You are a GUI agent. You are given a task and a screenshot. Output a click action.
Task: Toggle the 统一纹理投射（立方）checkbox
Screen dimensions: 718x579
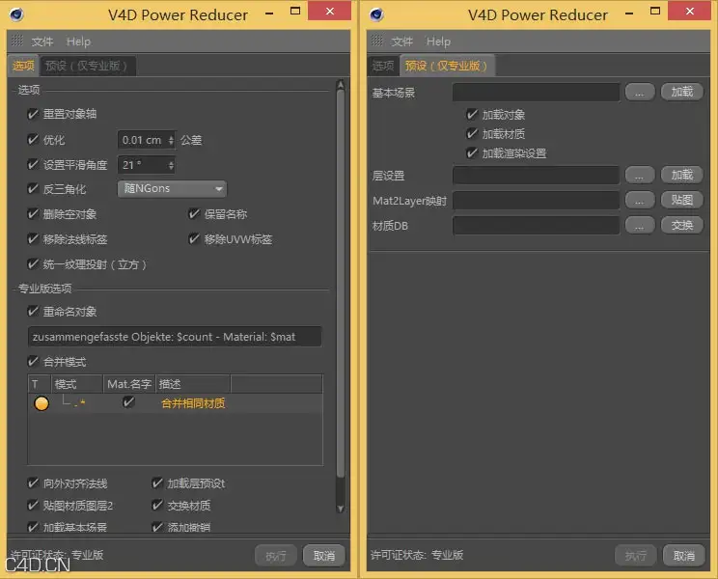(33, 264)
